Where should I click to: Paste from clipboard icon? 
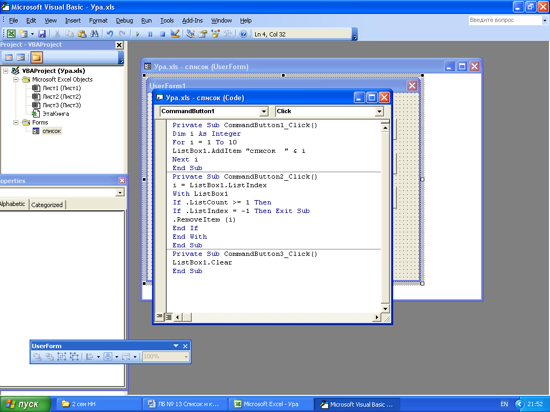click(x=82, y=34)
